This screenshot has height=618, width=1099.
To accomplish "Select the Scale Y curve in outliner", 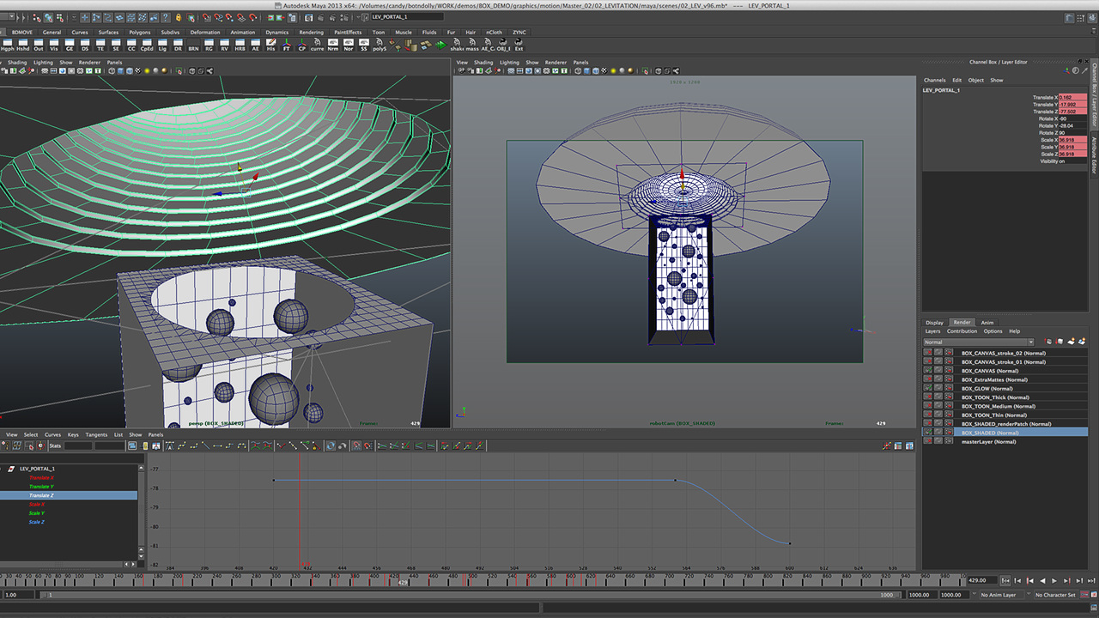I will pyautogui.click(x=37, y=513).
